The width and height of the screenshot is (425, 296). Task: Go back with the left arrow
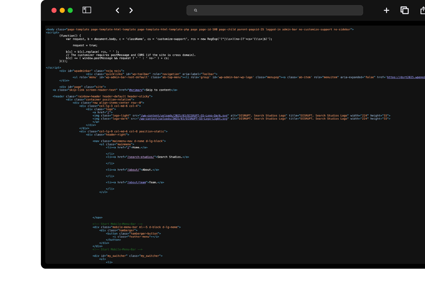point(117,10)
